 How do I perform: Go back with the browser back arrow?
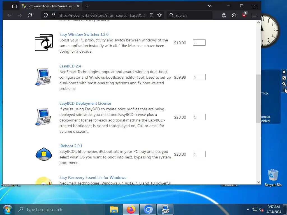(10, 15)
